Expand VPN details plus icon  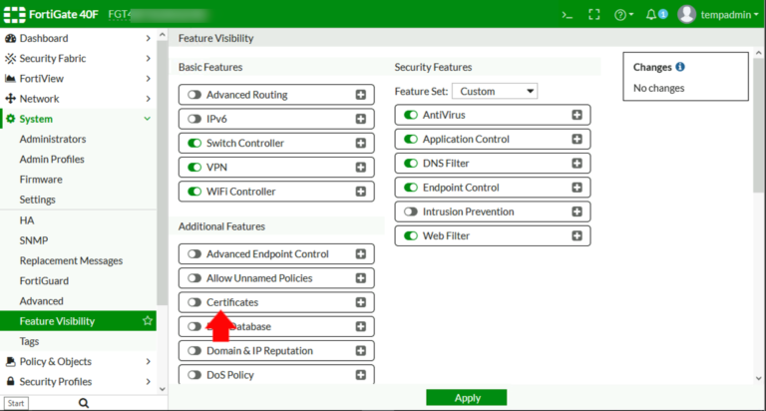pos(360,168)
